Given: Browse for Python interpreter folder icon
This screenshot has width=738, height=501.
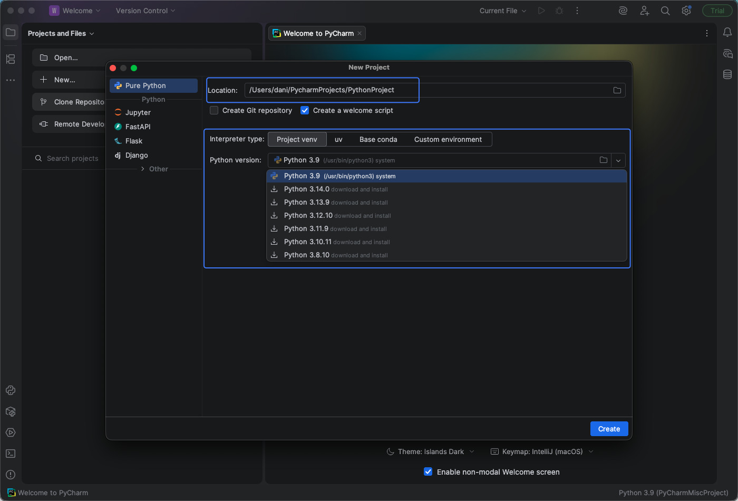Looking at the screenshot, I should click(x=604, y=160).
